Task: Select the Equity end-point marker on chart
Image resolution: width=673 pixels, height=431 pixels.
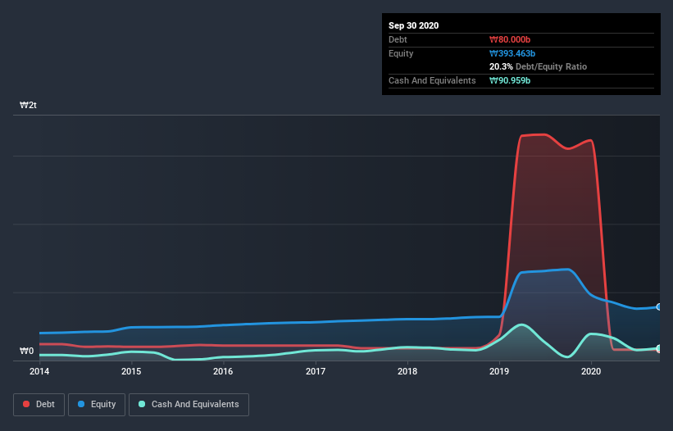Action: pos(659,306)
